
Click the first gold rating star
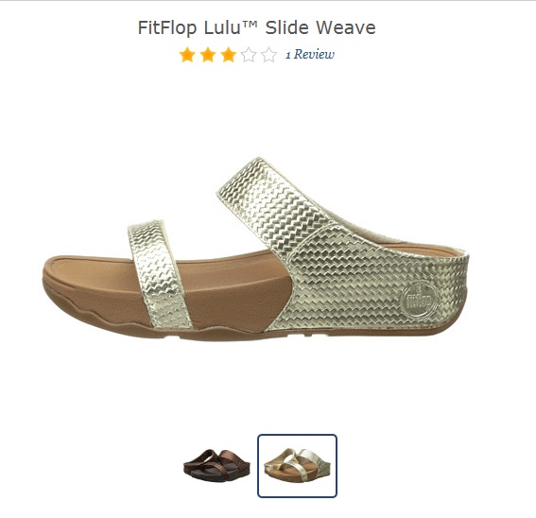coord(187,55)
